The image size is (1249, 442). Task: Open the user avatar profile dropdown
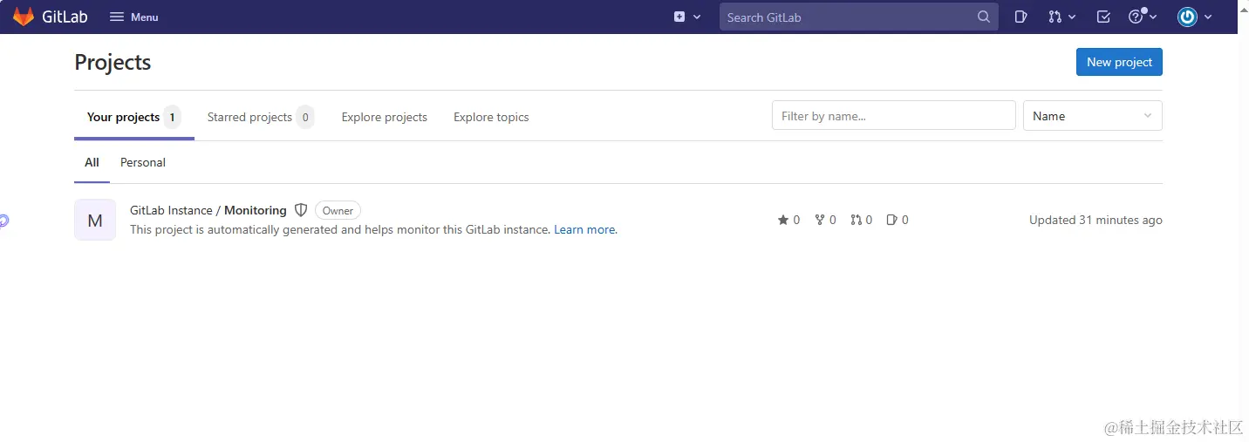pyautogui.click(x=1194, y=17)
